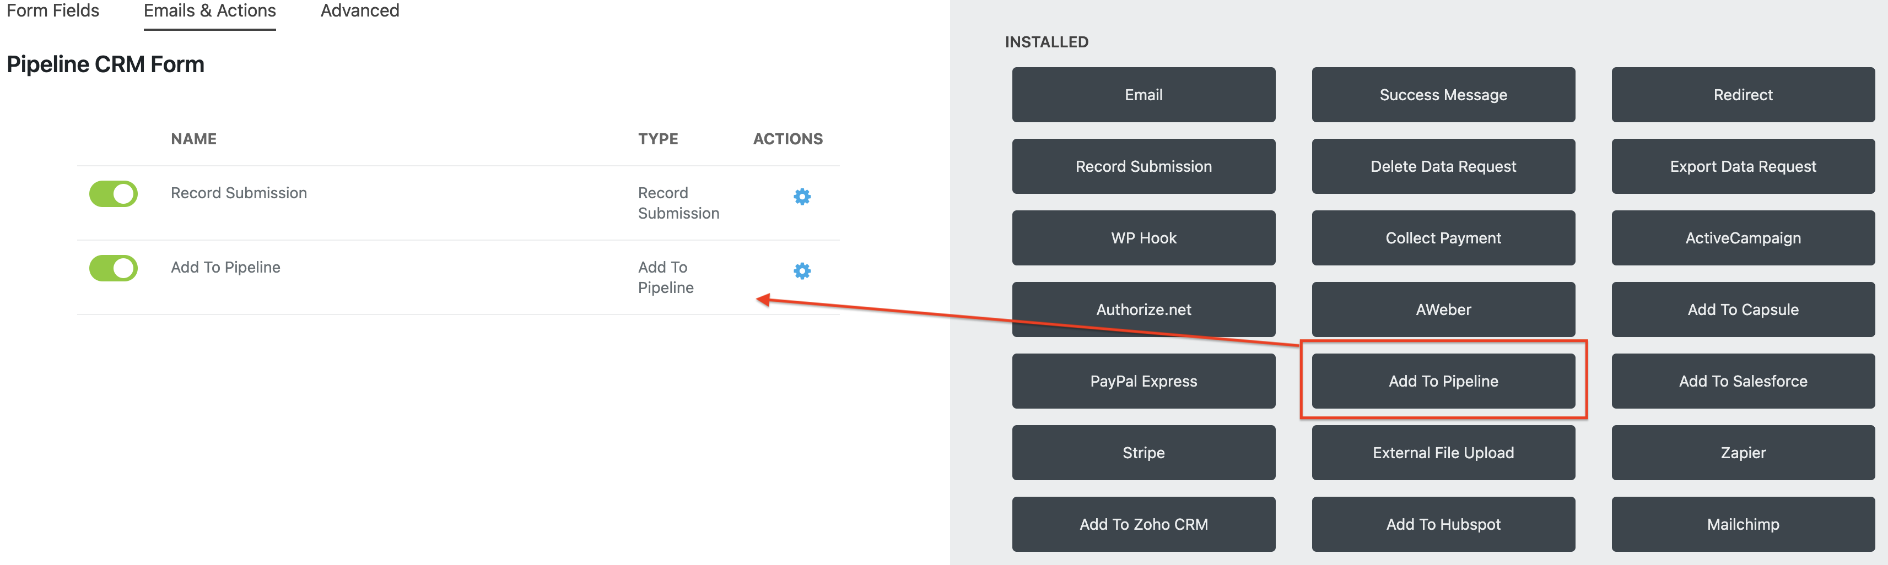Image resolution: width=1888 pixels, height=565 pixels.
Task: Choose Add To Salesforce action
Action: (x=1742, y=381)
